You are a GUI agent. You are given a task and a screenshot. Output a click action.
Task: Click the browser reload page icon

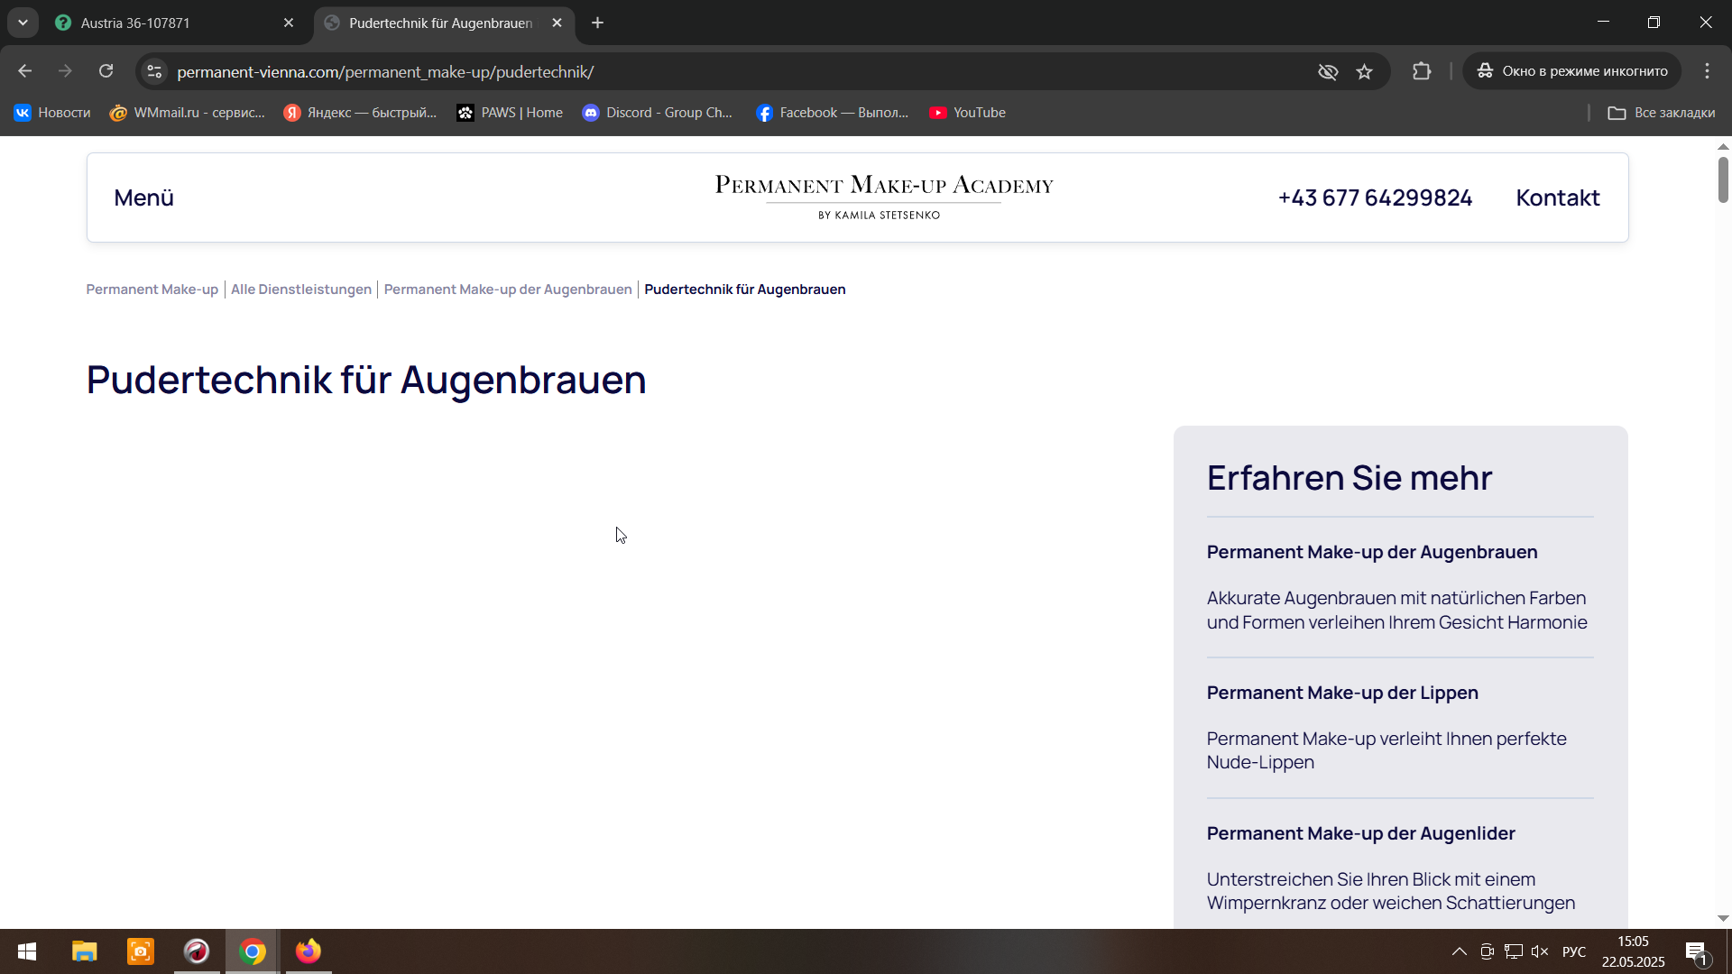(106, 71)
